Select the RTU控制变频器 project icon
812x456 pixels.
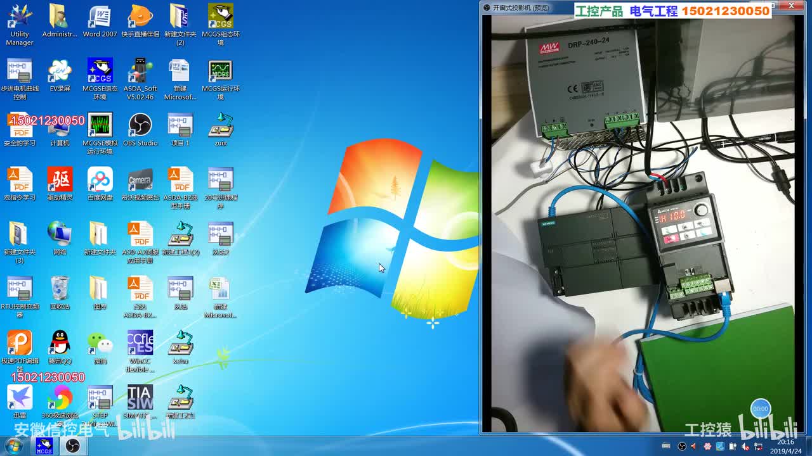[x=20, y=298]
